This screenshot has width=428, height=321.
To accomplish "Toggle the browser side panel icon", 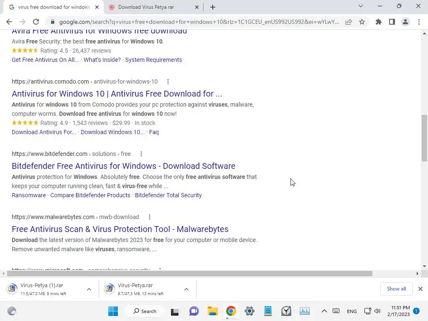I will point(392,22).
